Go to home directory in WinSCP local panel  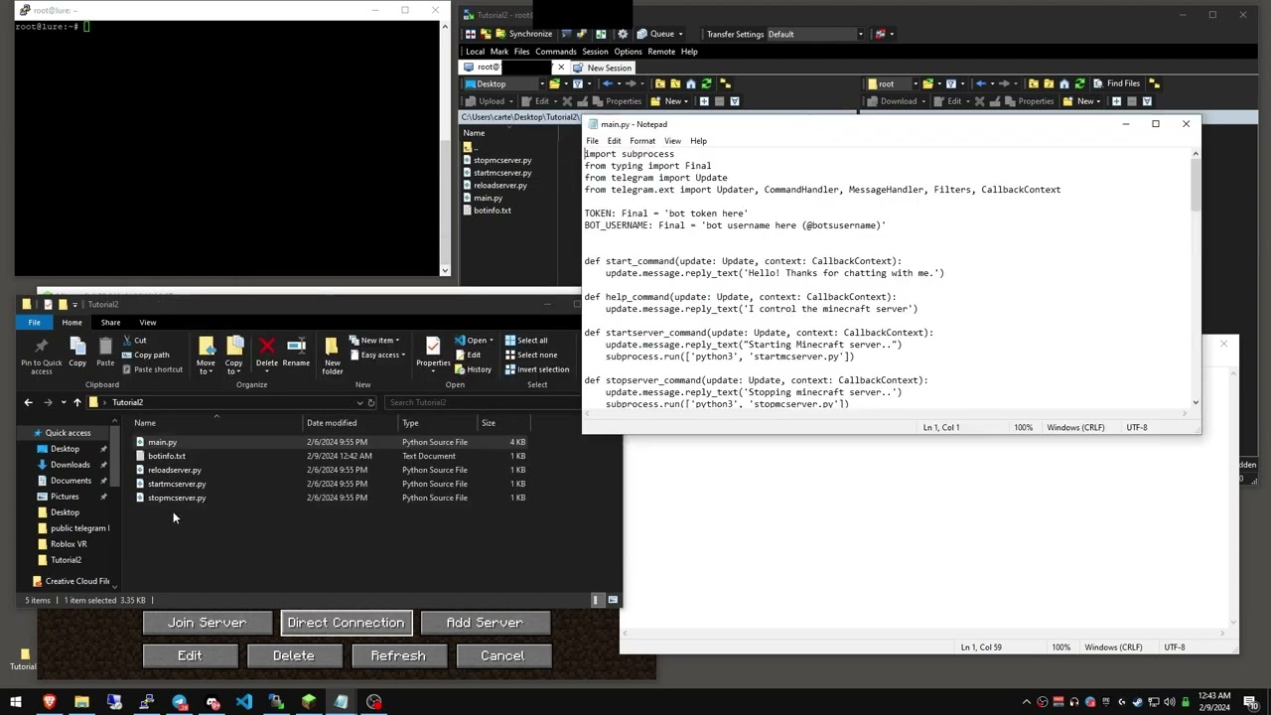coord(691,83)
